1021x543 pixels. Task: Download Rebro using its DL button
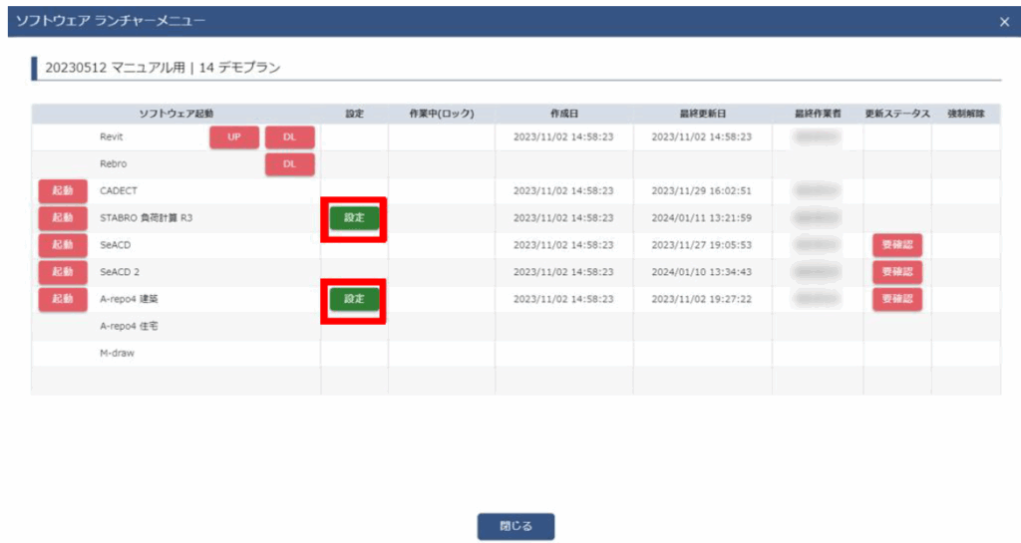pos(289,164)
